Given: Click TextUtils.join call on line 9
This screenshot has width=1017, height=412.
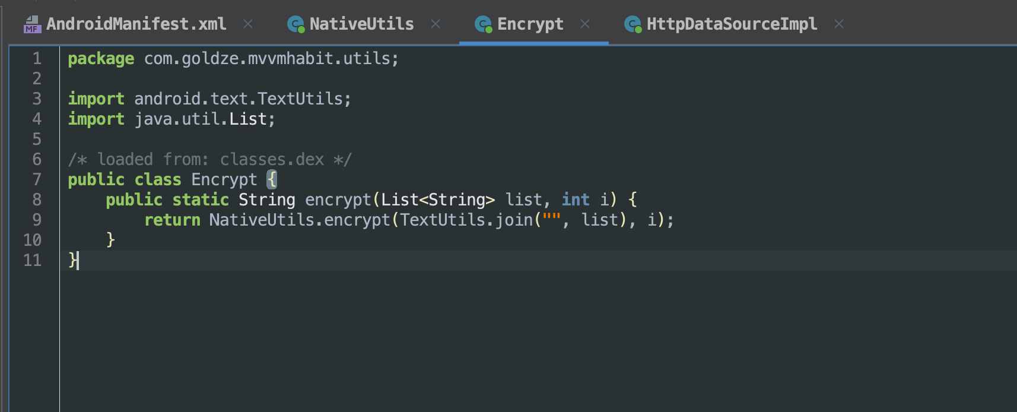Looking at the screenshot, I should [466, 220].
